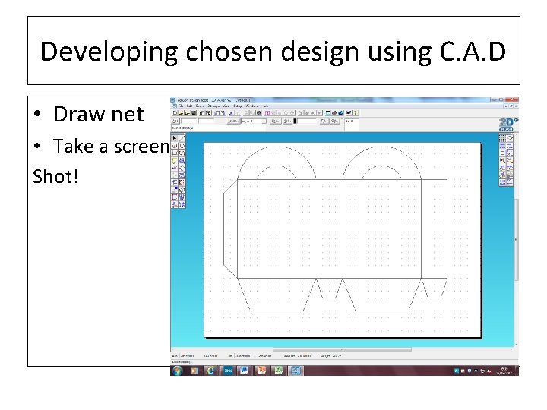The width and height of the screenshot is (547, 410).
Task: Select the ABC text tool
Action: tap(175, 168)
